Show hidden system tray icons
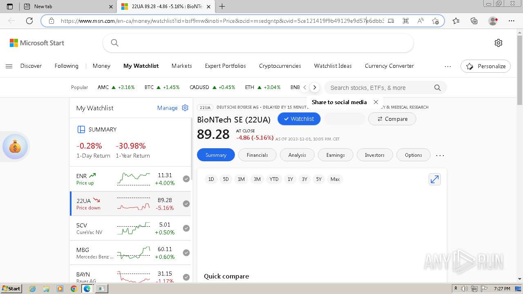Viewport: 523px width, 294px height. 456,289
